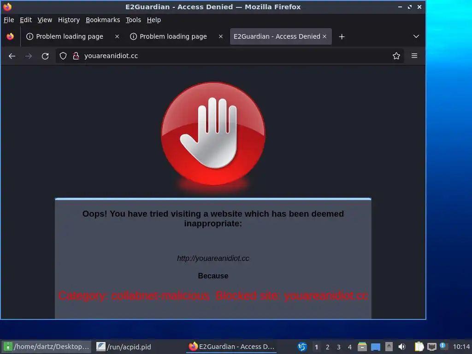
Task: Click the http://youareanidiot.cc blocked URL text
Action: [213, 258]
